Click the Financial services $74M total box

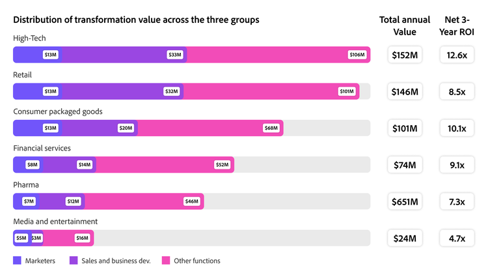click(x=404, y=165)
